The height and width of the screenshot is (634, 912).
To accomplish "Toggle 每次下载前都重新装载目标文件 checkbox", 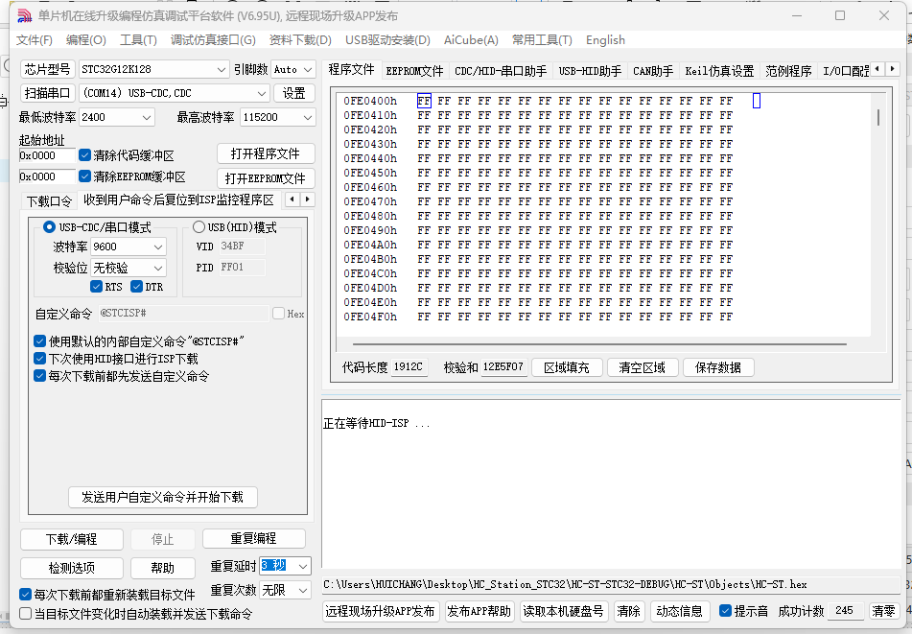I will point(25,595).
